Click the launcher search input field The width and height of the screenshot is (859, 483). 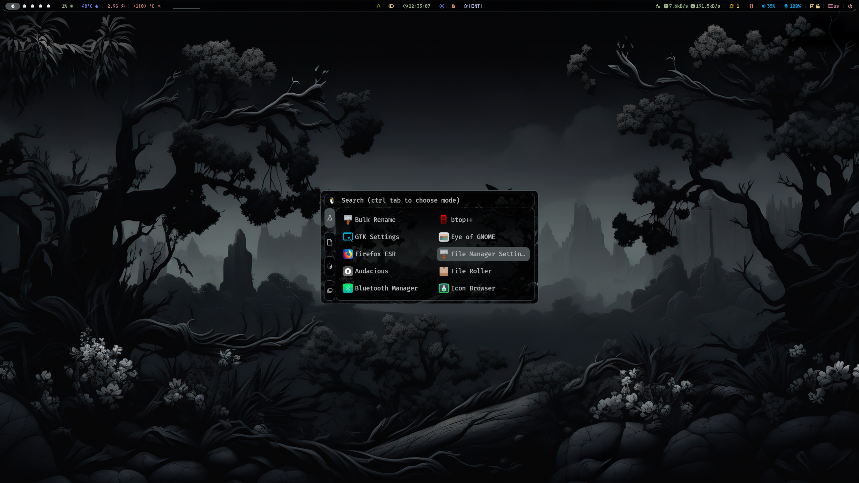coord(433,200)
